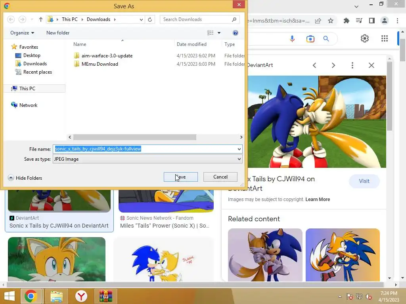Click the change view icon in dialog
406x304 pixels.
(211, 33)
